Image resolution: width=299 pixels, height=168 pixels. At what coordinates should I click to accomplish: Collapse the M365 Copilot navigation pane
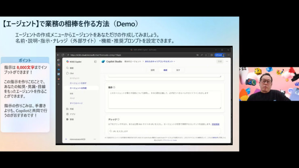pyautogui.click(x=95, y=62)
